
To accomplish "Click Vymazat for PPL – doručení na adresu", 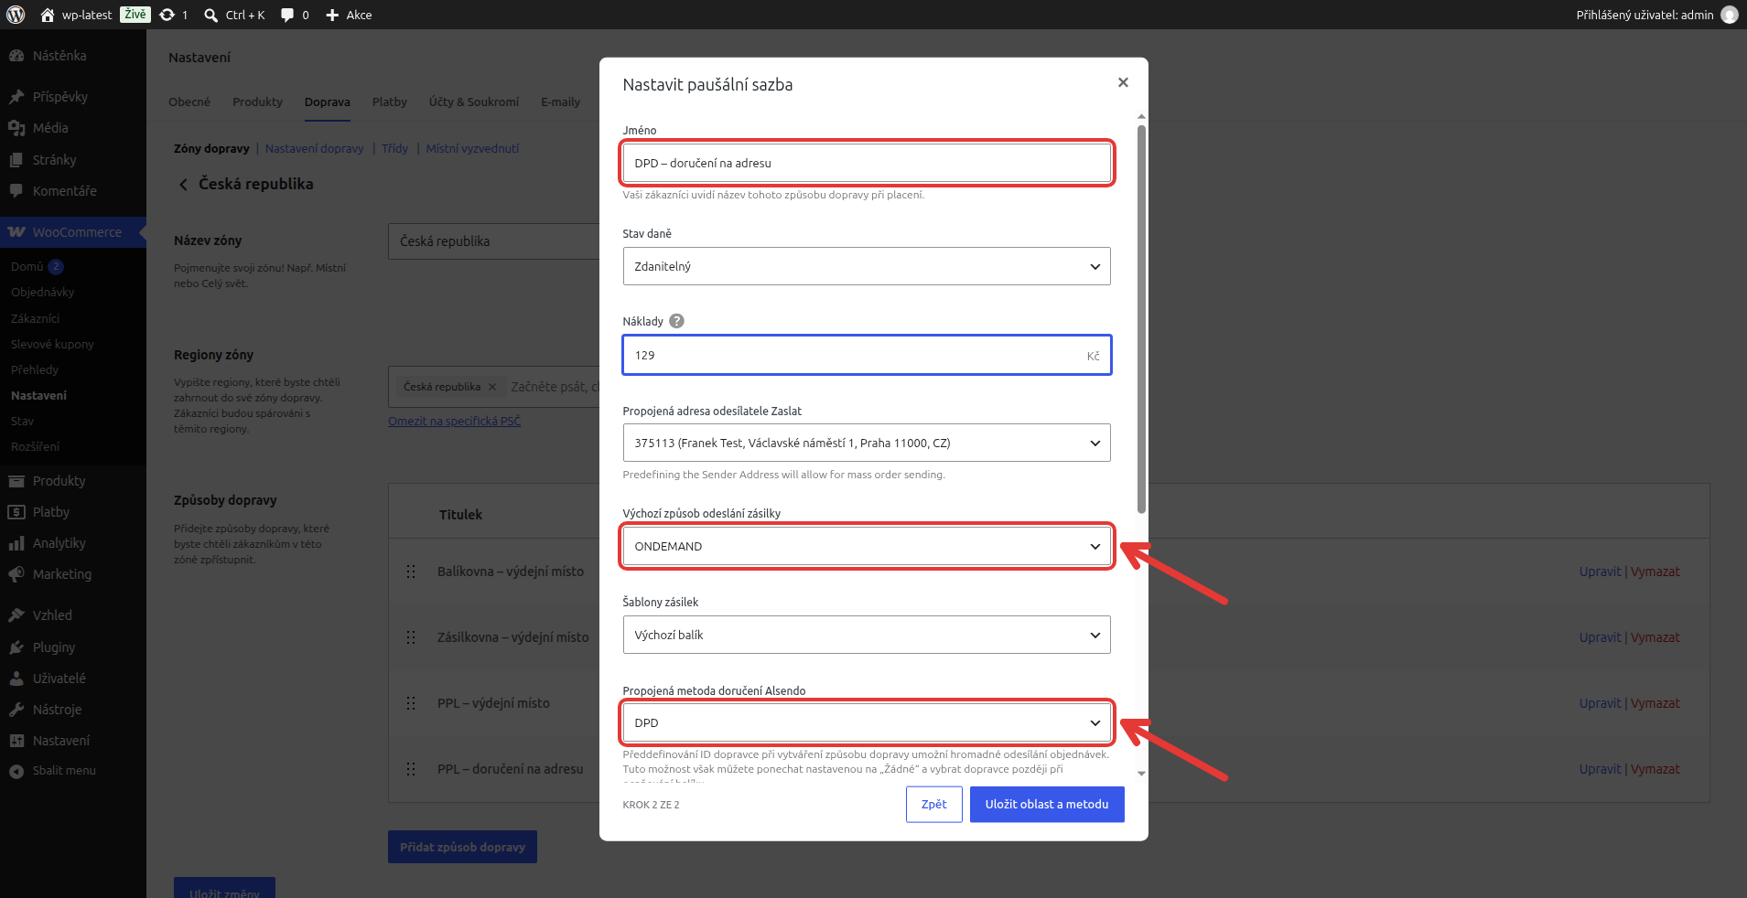I will (1655, 769).
